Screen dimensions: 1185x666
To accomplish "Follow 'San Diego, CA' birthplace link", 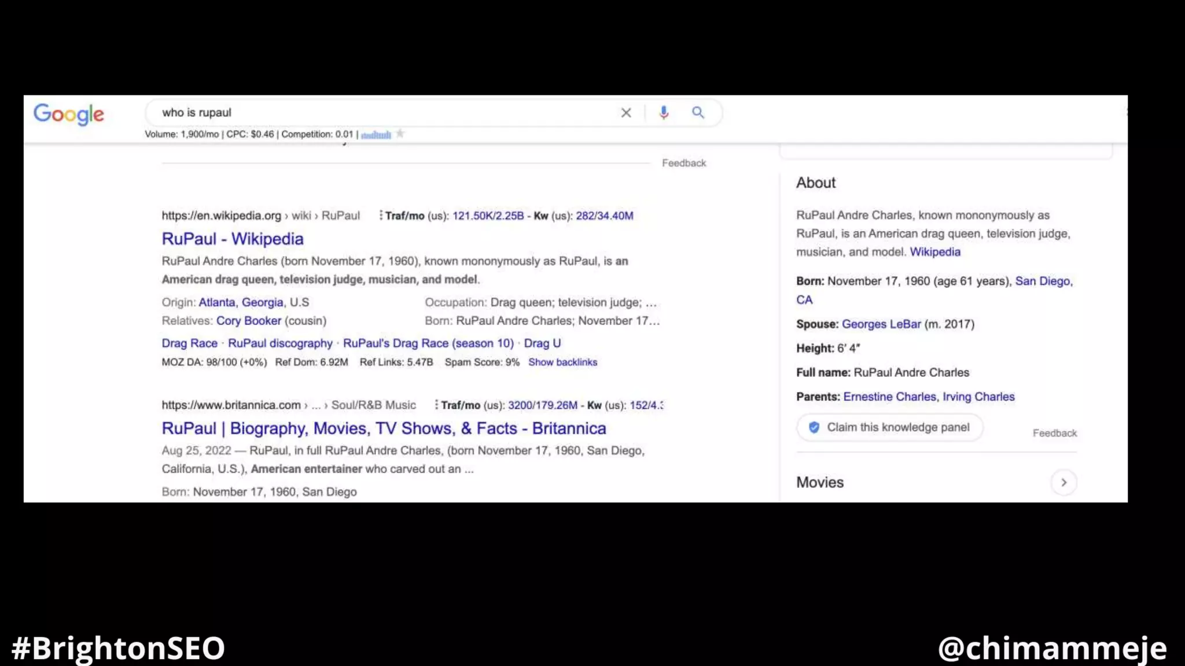I will tap(1043, 282).
